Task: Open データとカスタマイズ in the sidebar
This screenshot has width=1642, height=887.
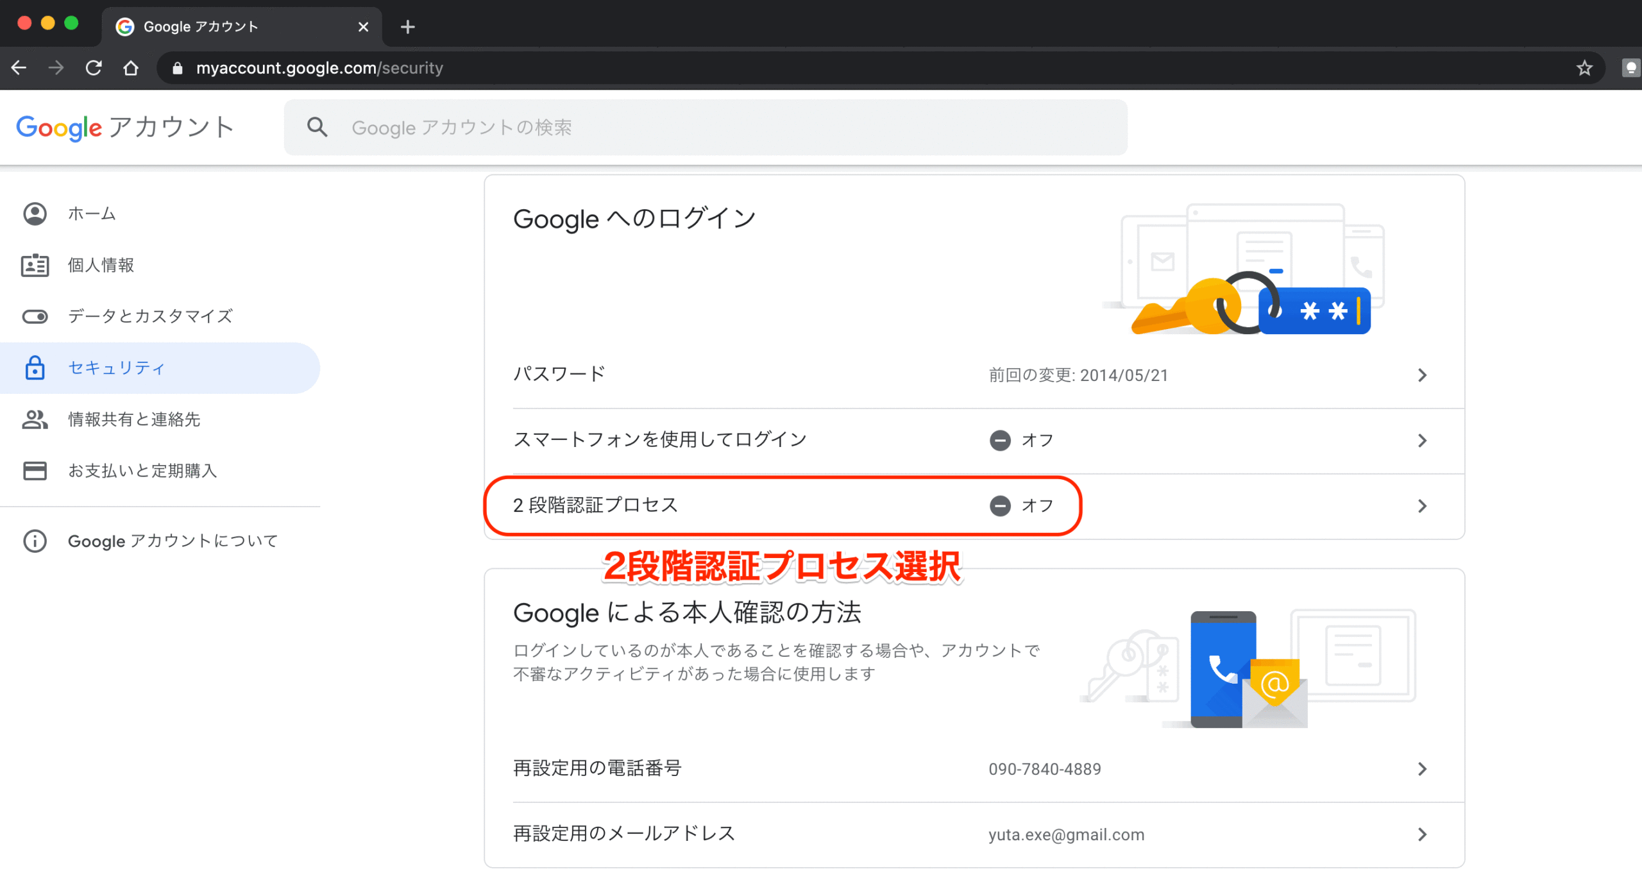Action: [x=160, y=316]
